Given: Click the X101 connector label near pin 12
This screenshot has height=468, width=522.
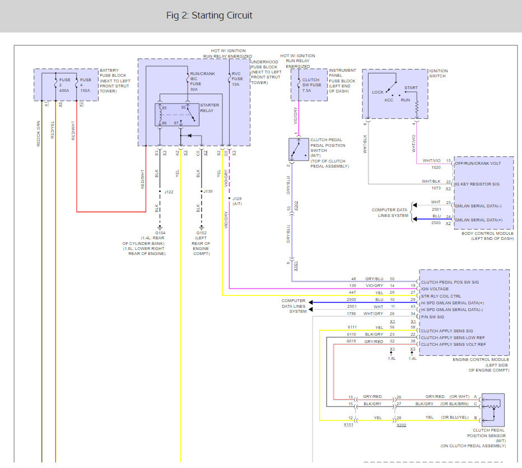Looking at the screenshot, I should click(x=348, y=425).
